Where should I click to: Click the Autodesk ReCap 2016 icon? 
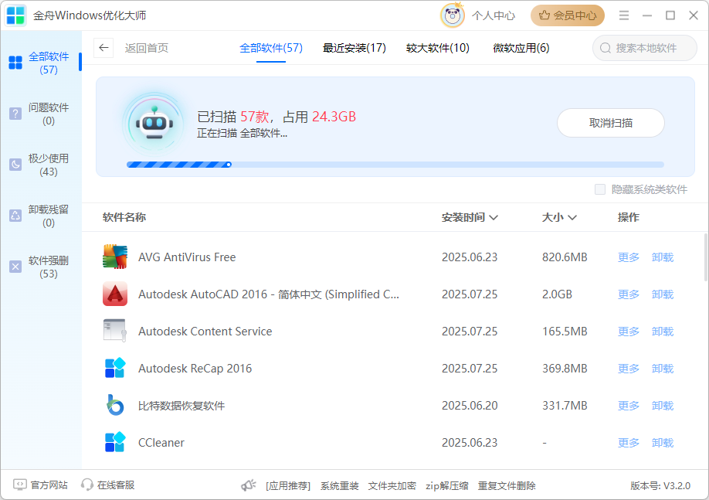[x=115, y=369]
